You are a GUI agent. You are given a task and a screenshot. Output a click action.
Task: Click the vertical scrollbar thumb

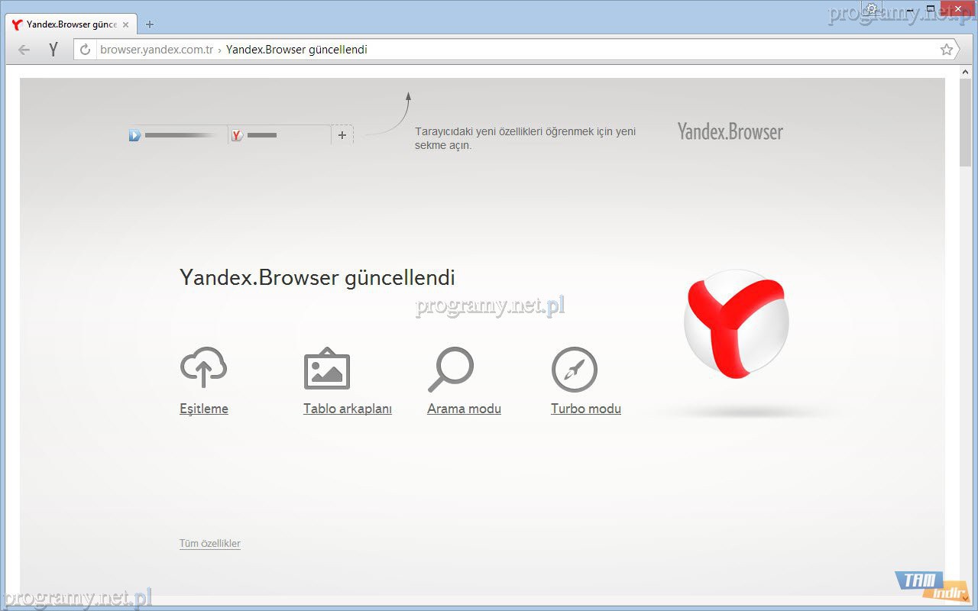[x=966, y=122]
